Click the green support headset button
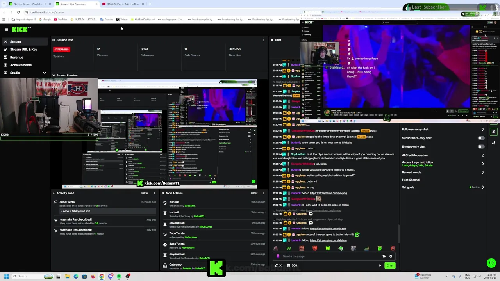This screenshot has height=281, width=500. (491, 263)
